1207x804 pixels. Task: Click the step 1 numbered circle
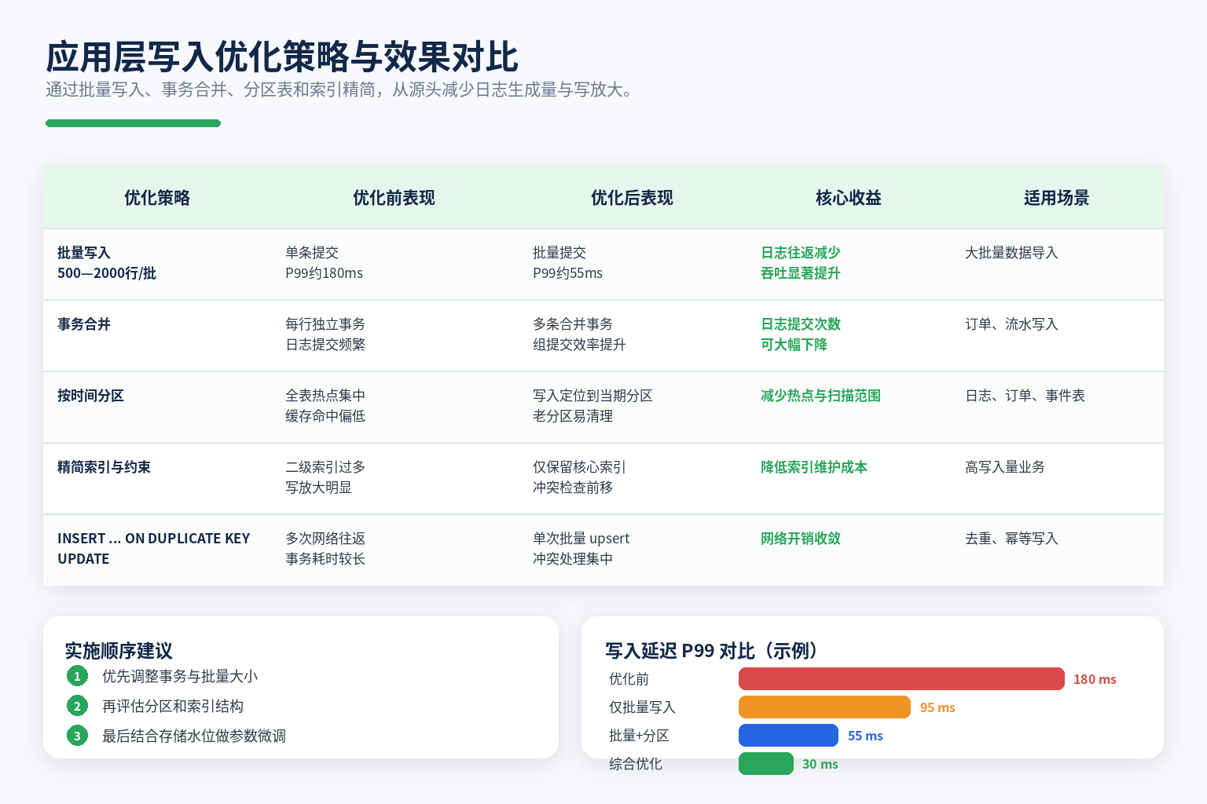pos(77,676)
